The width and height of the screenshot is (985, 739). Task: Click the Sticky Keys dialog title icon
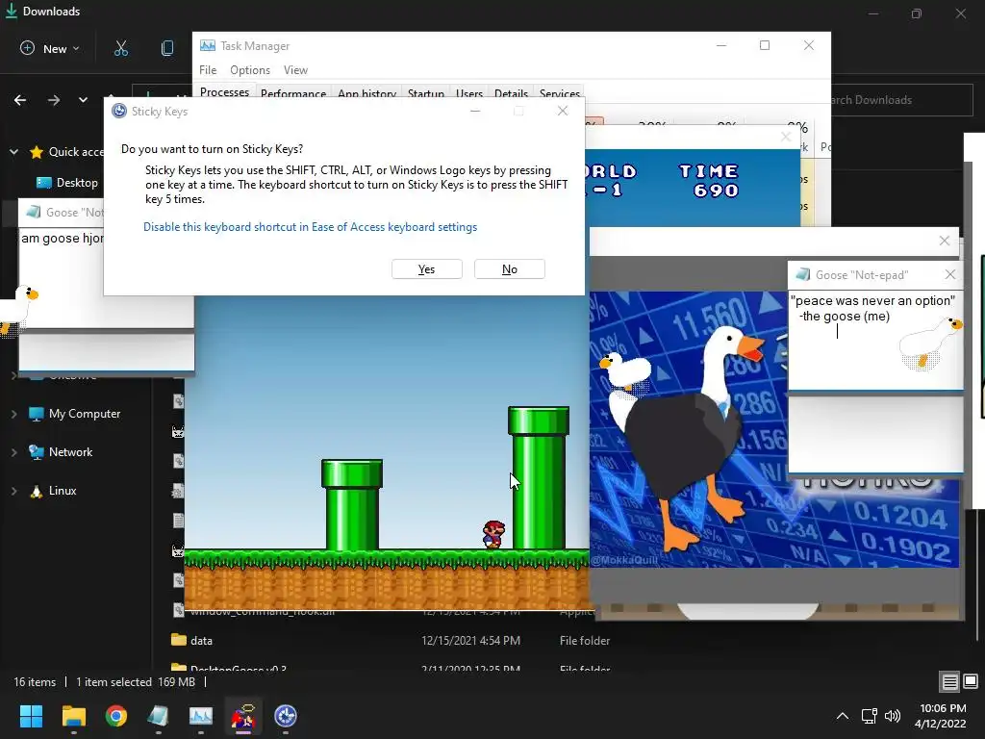tap(118, 112)
